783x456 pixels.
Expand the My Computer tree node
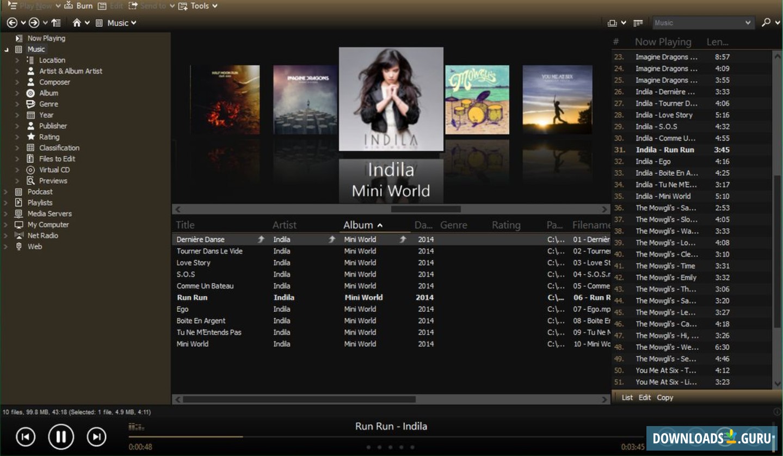click(6, 225)
